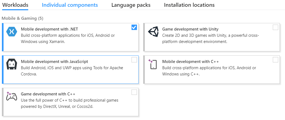This screenshot has height=120, width=285.
Task: Uncheck Mobile development with .NET checkbox
Action: pos(134,27)
